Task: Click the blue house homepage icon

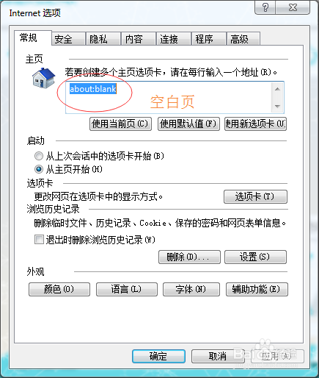Action: pyautogui.click(x=44, y=78)
